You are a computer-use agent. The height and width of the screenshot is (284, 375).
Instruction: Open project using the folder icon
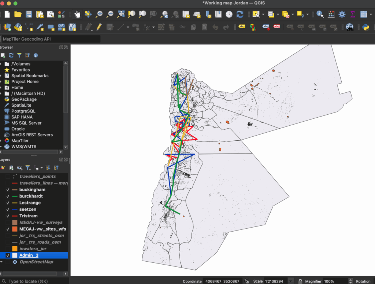click(x=18, y=14)
